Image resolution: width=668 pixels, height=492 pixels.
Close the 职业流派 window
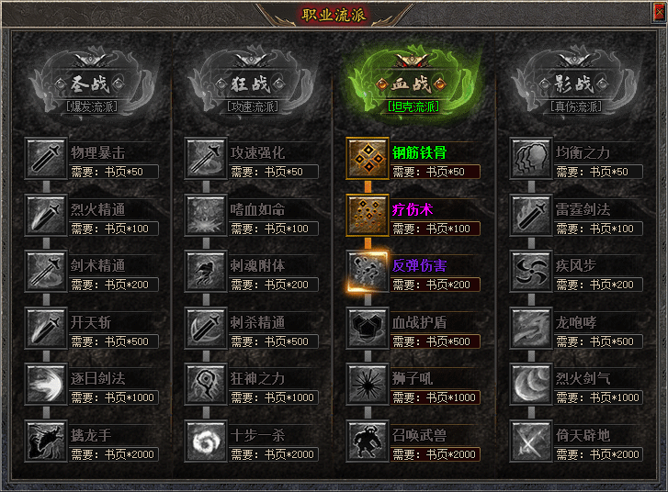[659, 12]
